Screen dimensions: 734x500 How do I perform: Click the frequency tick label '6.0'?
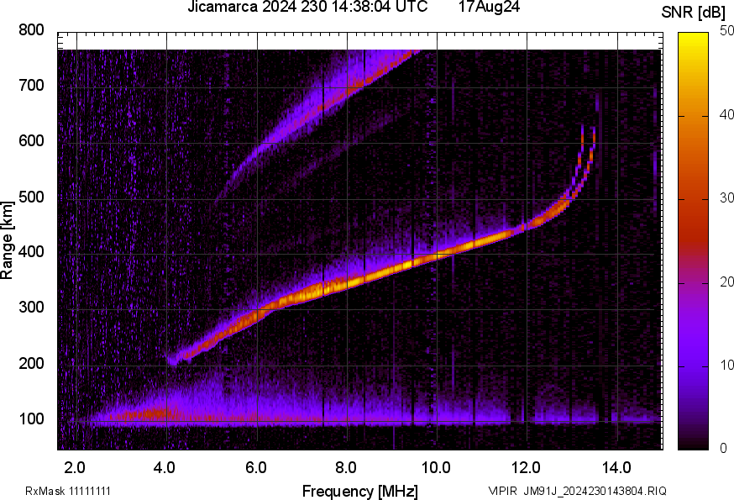pos(255,467)
